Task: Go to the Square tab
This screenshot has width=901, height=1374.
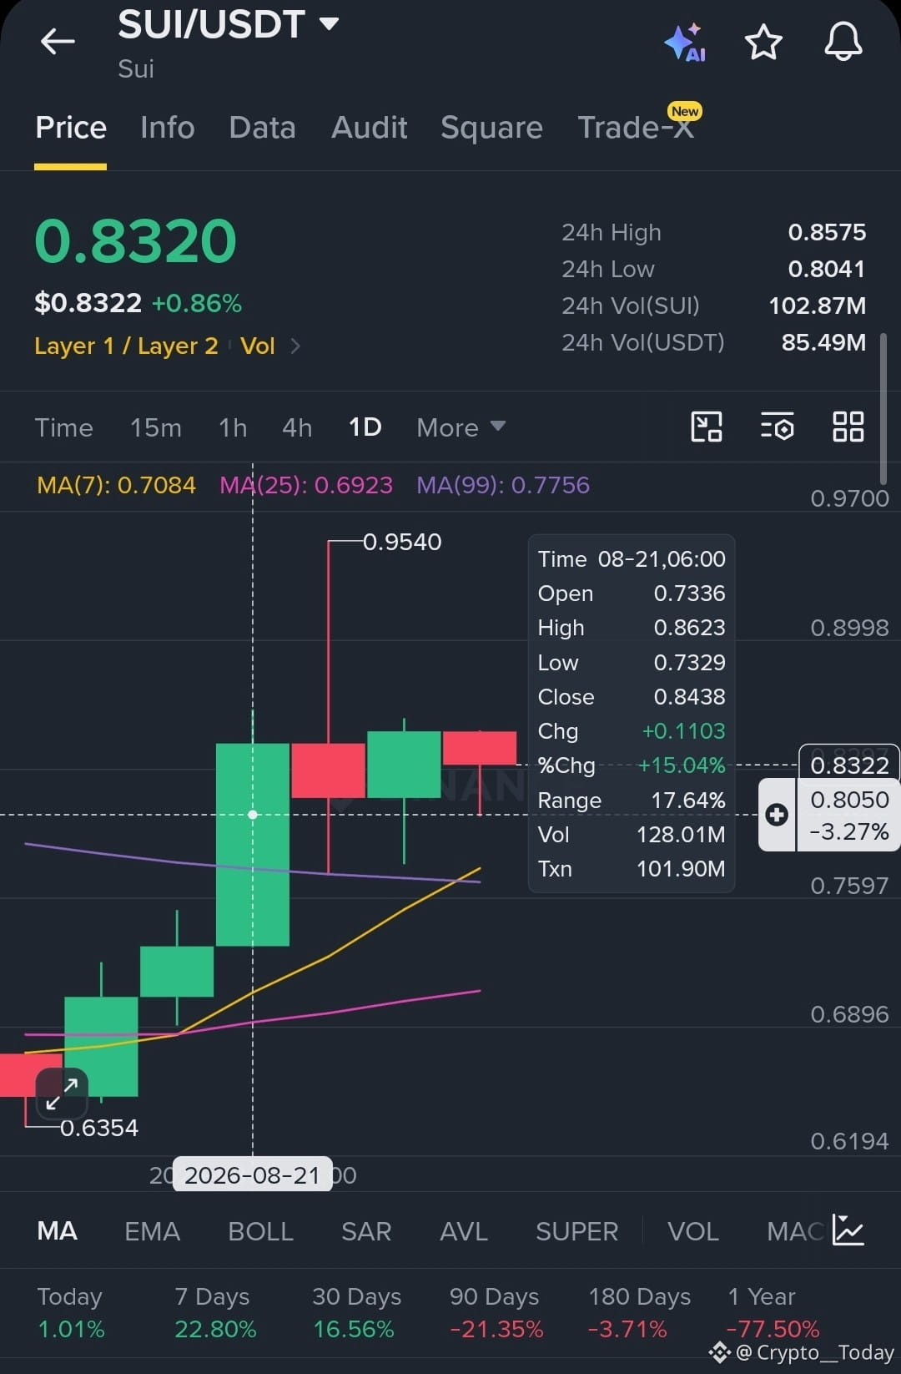Action: pos(491,128)
